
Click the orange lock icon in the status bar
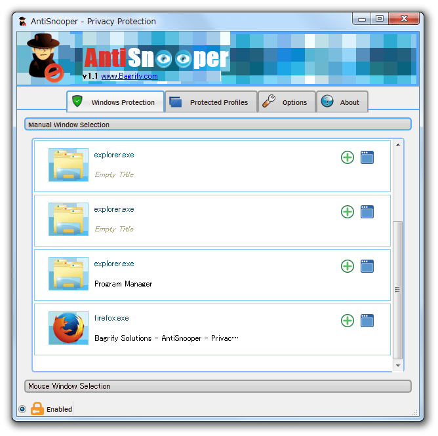(x=37, y=408)
